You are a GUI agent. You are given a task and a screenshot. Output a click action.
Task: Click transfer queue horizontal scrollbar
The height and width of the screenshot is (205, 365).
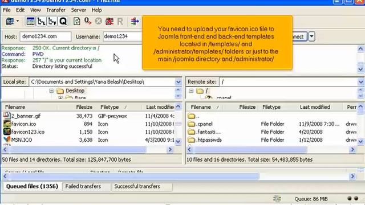point(133,177)
